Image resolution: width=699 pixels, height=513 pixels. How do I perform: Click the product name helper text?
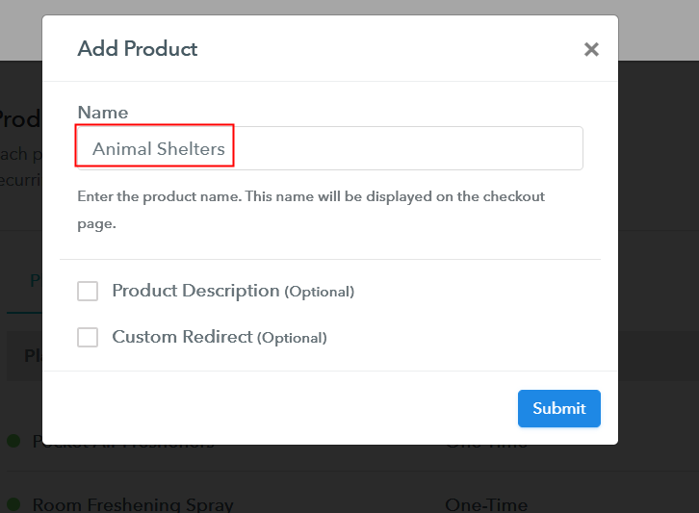click(x=311, y=210)
